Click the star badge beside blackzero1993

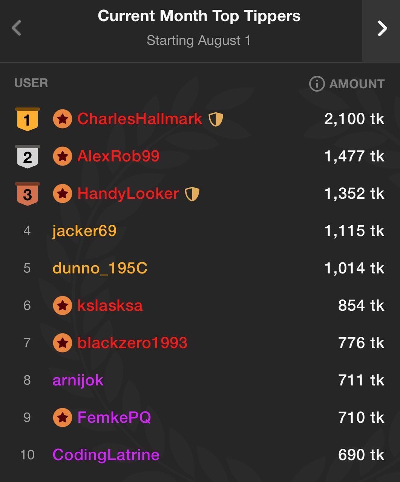point(63,343)
